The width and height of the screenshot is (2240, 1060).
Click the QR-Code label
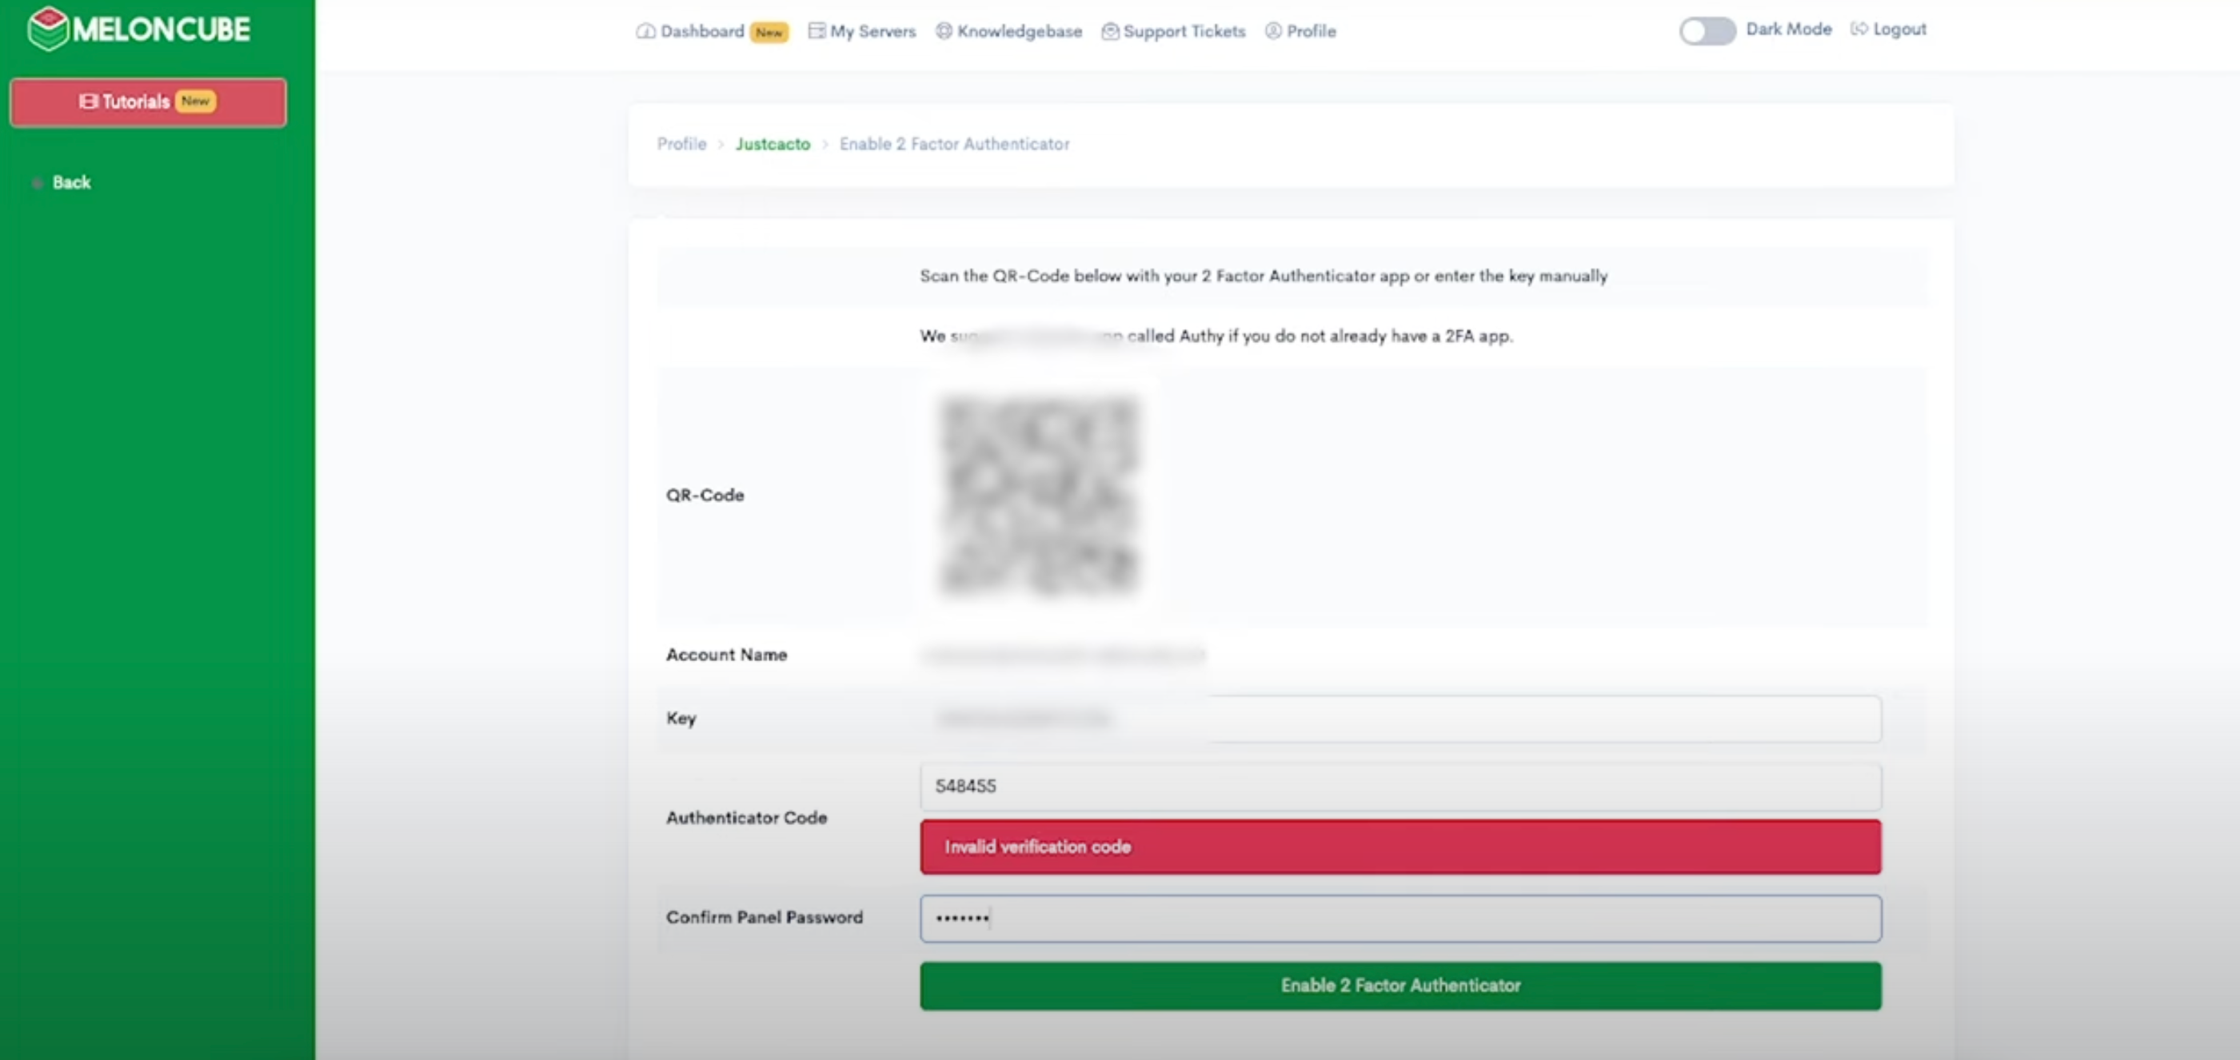(705, 495)
